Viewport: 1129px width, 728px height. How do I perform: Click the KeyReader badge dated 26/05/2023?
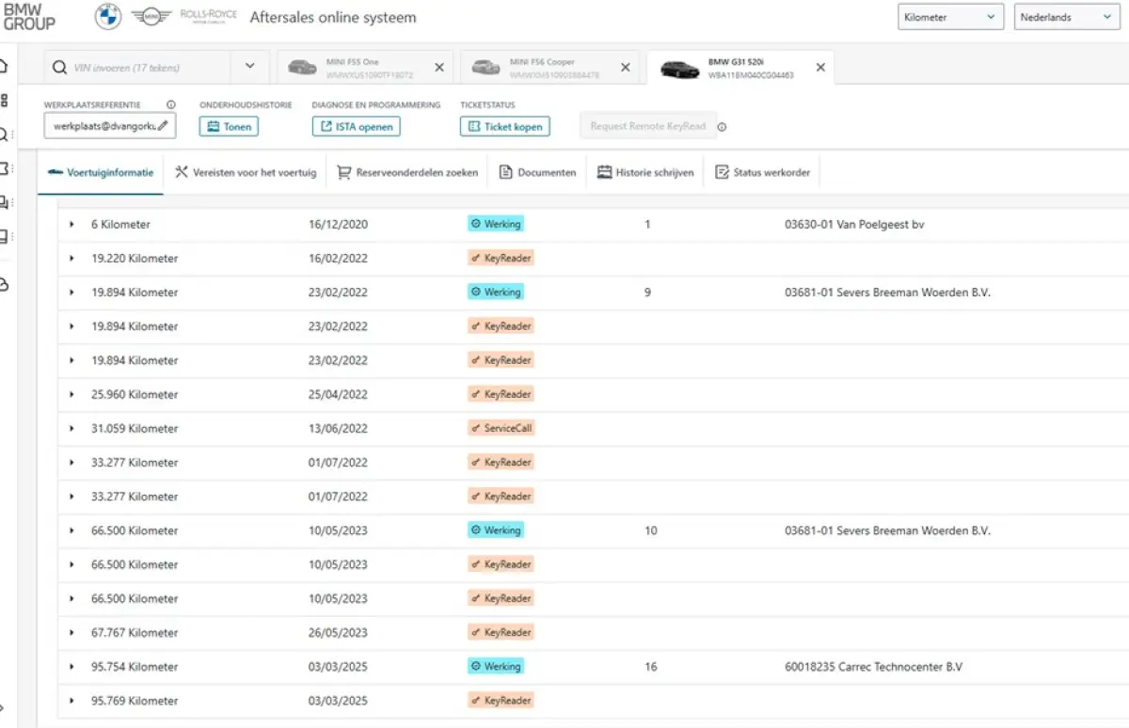[501, 633]
